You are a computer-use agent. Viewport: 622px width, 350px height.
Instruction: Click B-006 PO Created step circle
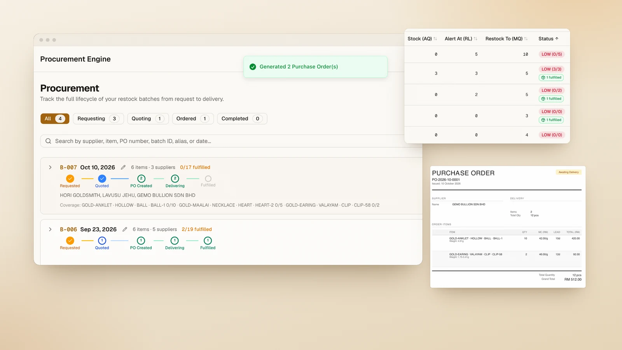(x=141, y=241)
